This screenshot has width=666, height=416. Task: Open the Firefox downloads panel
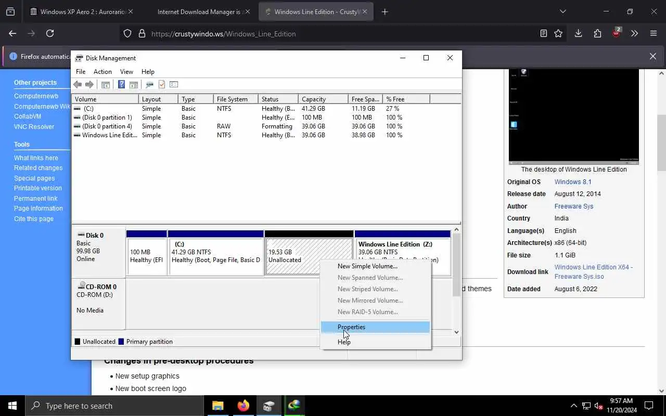(578, 33)
